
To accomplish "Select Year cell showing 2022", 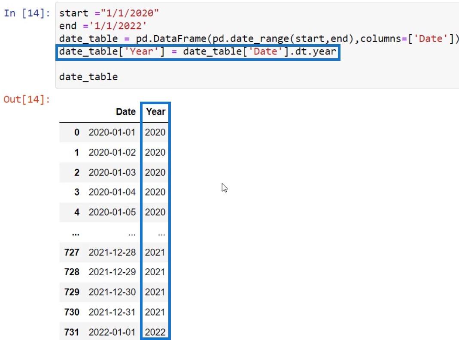I will [155, 332].
